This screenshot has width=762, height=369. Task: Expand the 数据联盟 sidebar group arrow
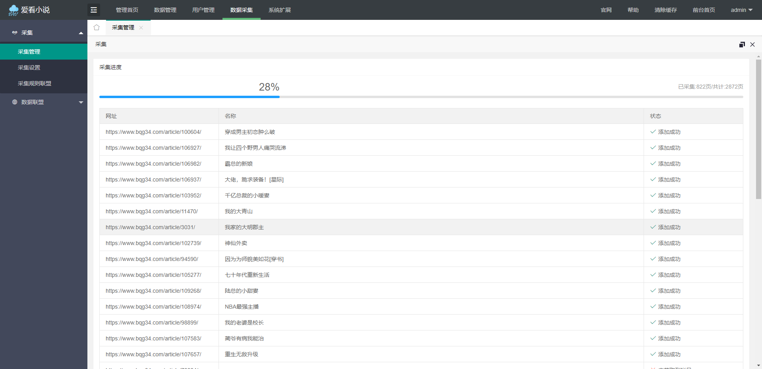81,102
